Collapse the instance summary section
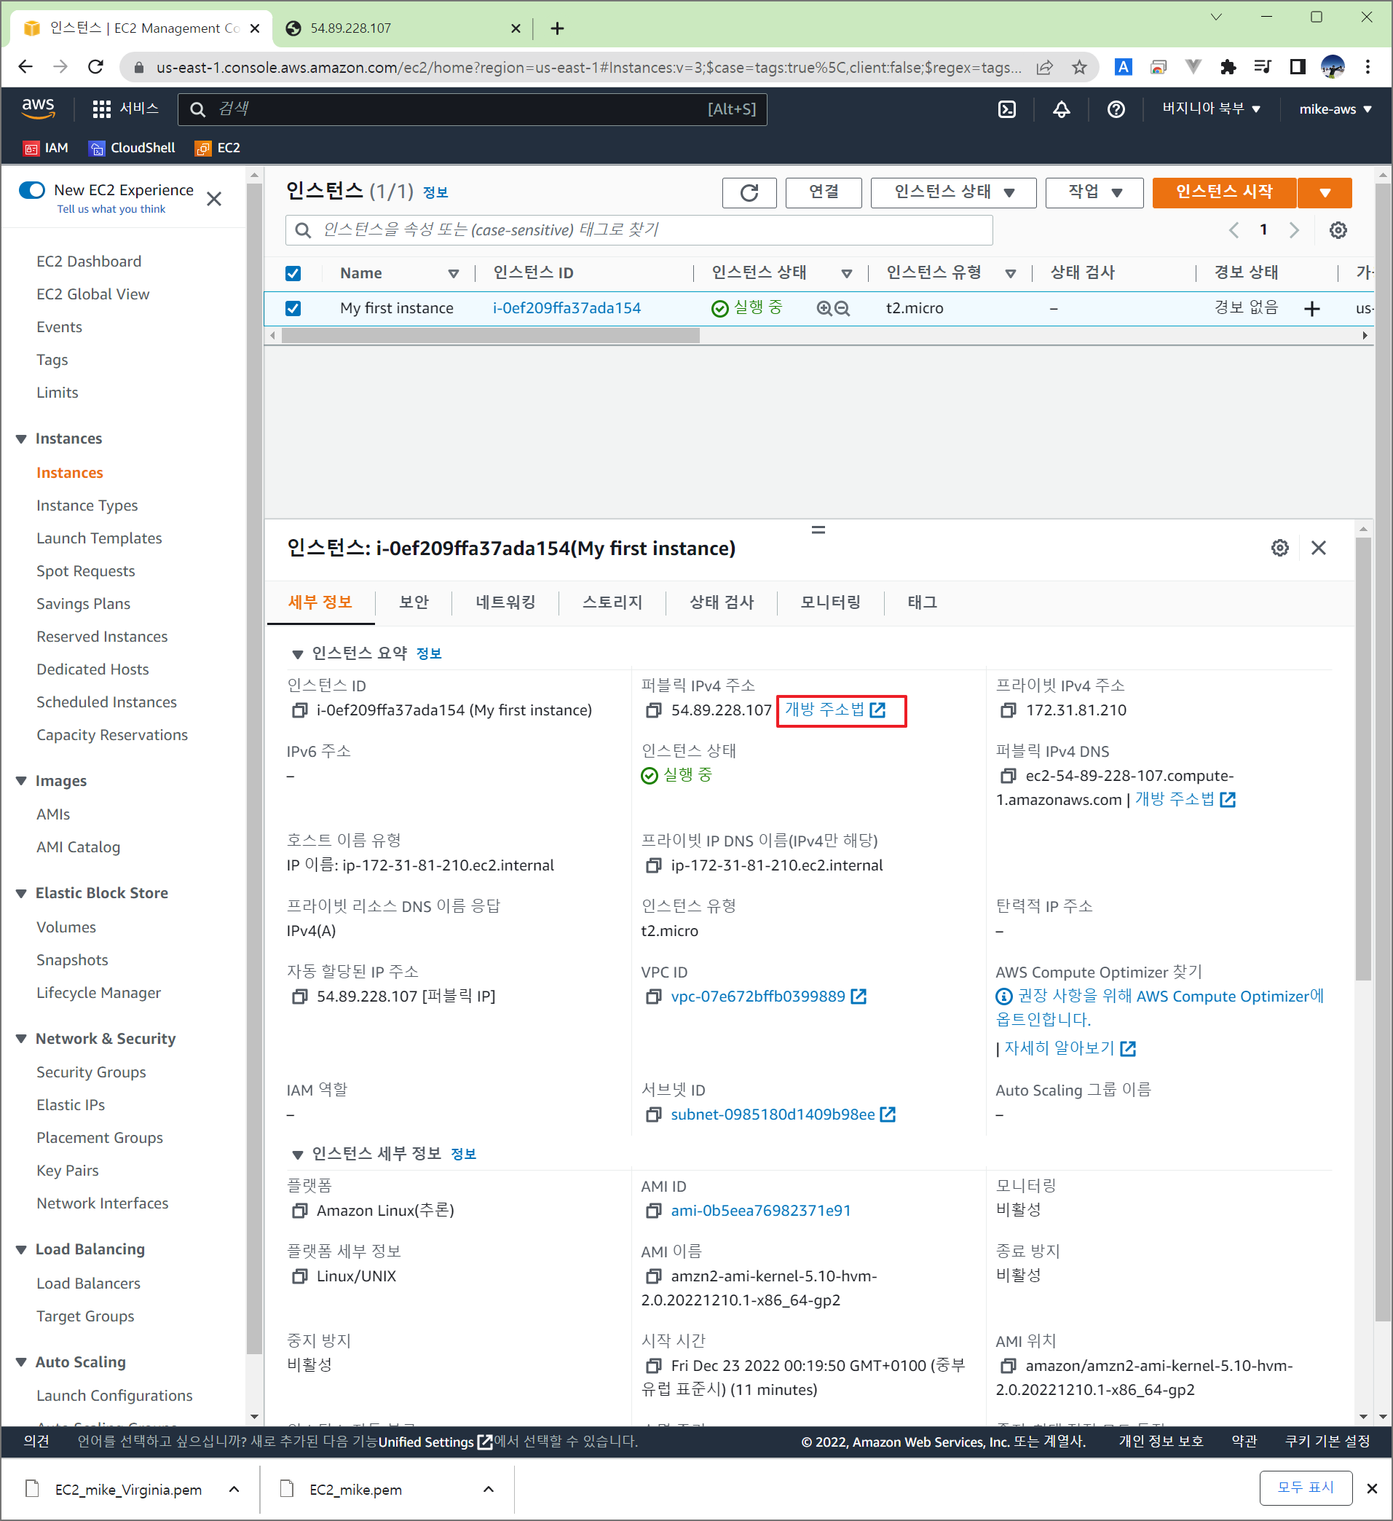Screen dimensions: 1393x1521 tap(297, 654)
